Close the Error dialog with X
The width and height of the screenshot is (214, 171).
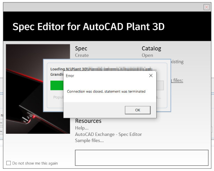(151, 75)
